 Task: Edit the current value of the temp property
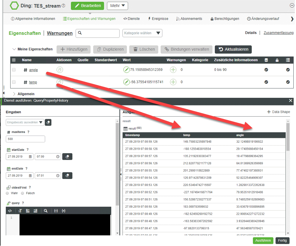126,82
